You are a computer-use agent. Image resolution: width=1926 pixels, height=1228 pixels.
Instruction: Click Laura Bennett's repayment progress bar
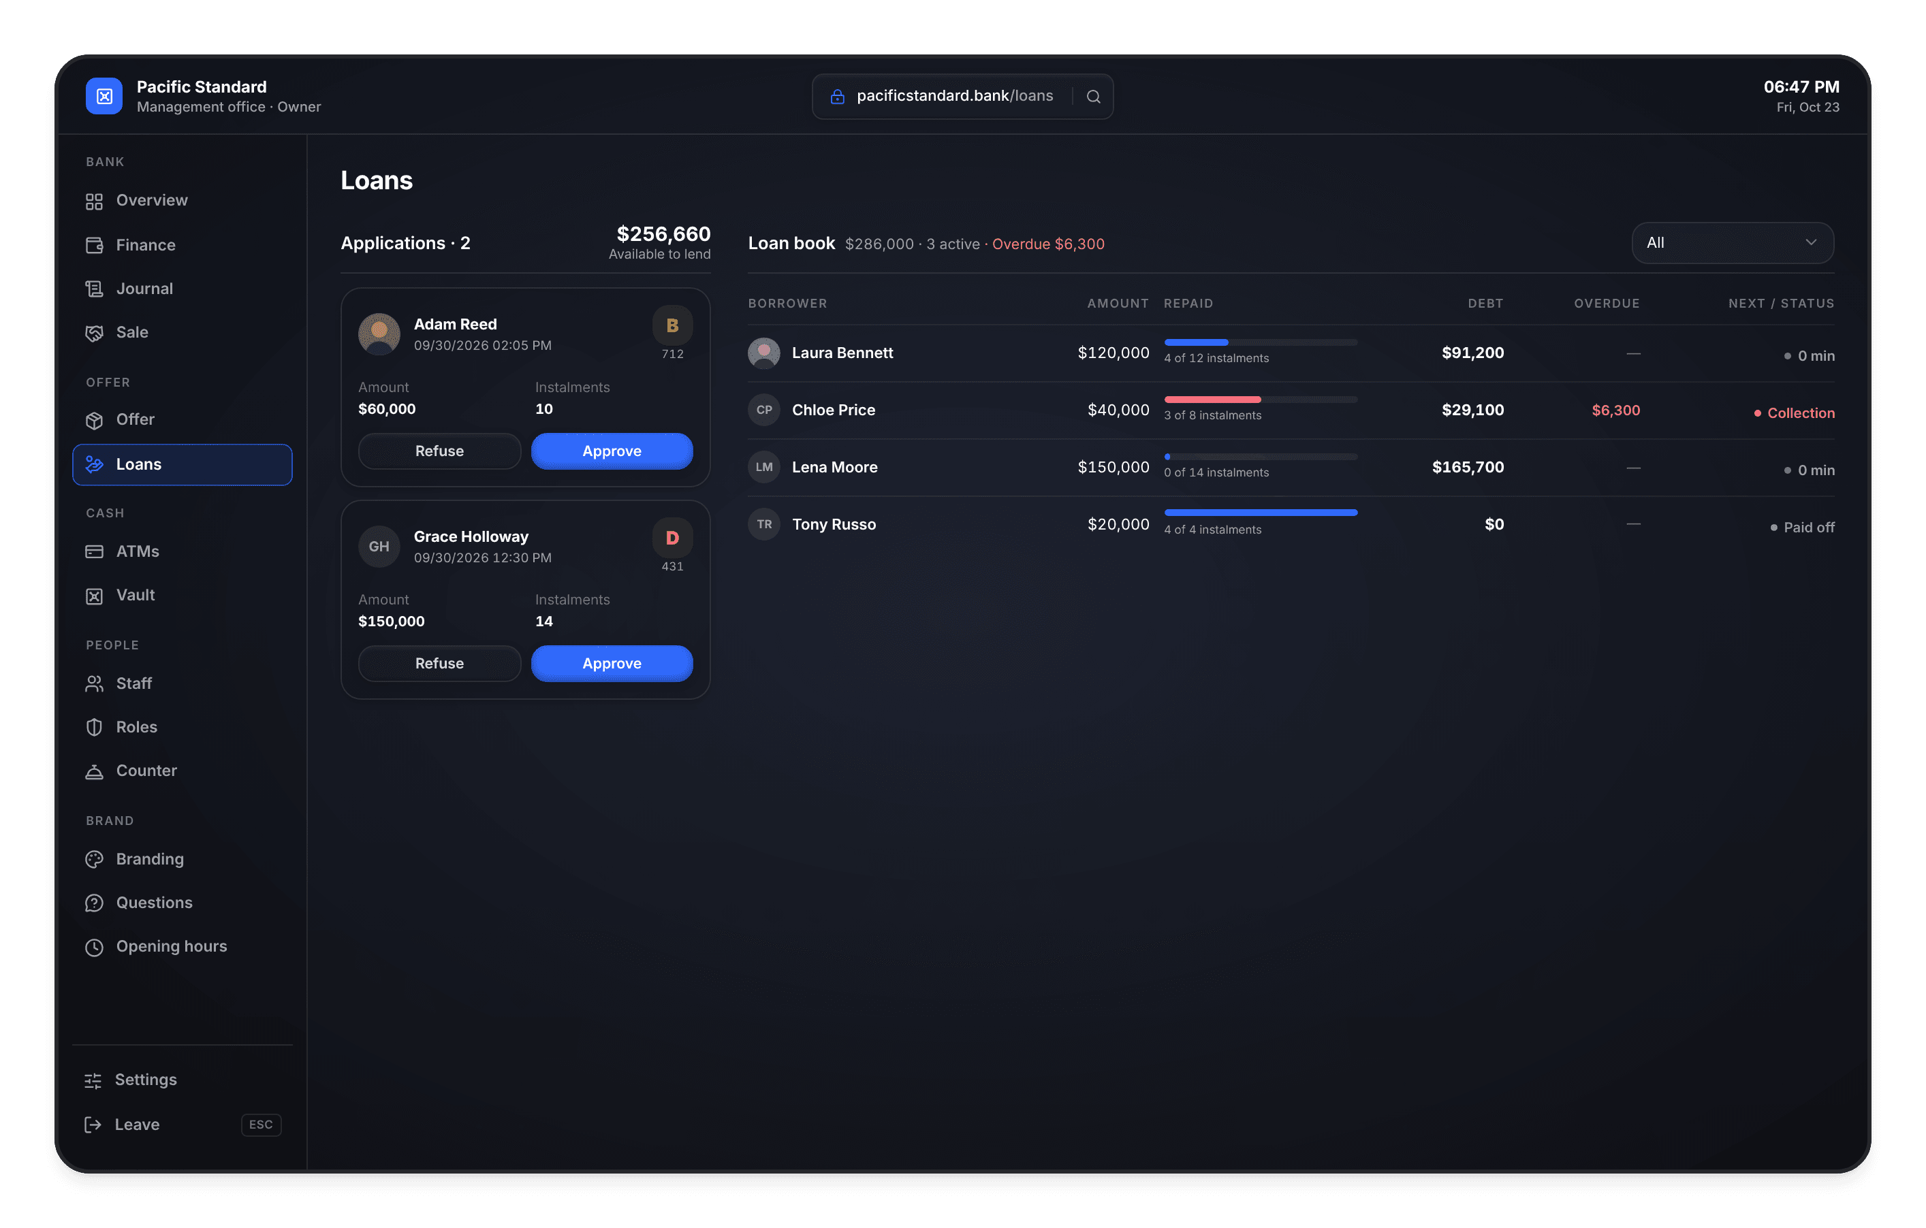click(x=1261, y=342)
